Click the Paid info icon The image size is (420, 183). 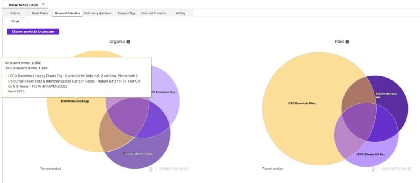click(x=347, y=42)
